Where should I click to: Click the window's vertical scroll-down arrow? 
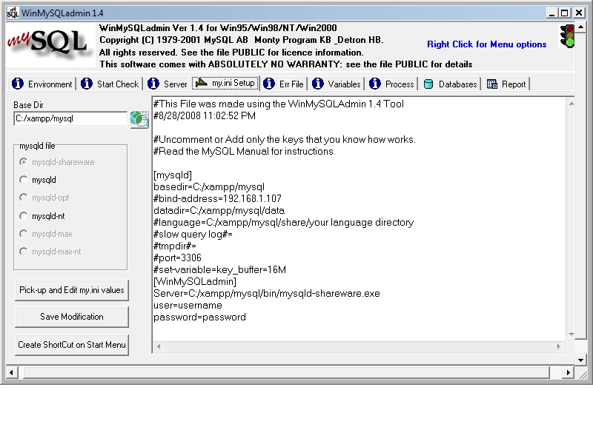580,360
